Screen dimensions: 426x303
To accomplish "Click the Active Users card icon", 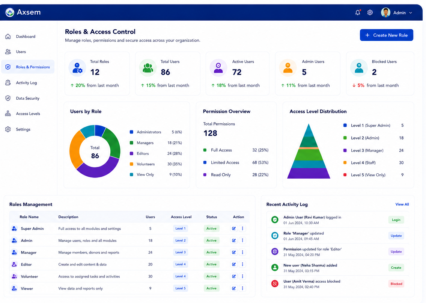I will point(218,68).
